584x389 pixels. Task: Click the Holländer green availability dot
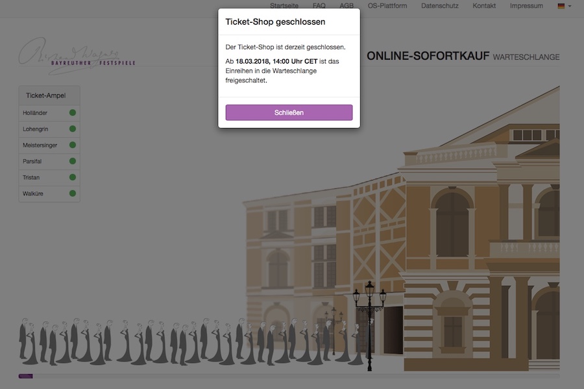pyautogui.click(x=73, y=112)
